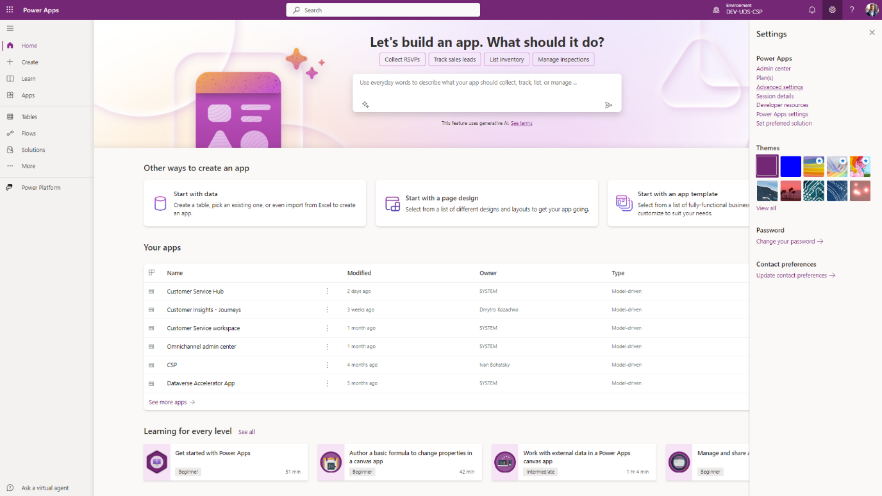
Task: Click Update contact preferences link
Action: [796, 276]
